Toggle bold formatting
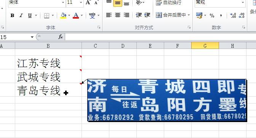This screenshot has width=256, height=138. [x=12, y=16]
